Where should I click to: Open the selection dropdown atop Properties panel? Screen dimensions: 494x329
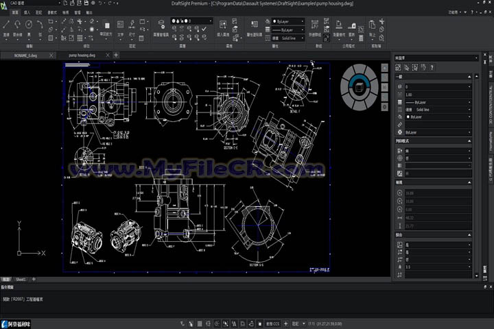436,58
